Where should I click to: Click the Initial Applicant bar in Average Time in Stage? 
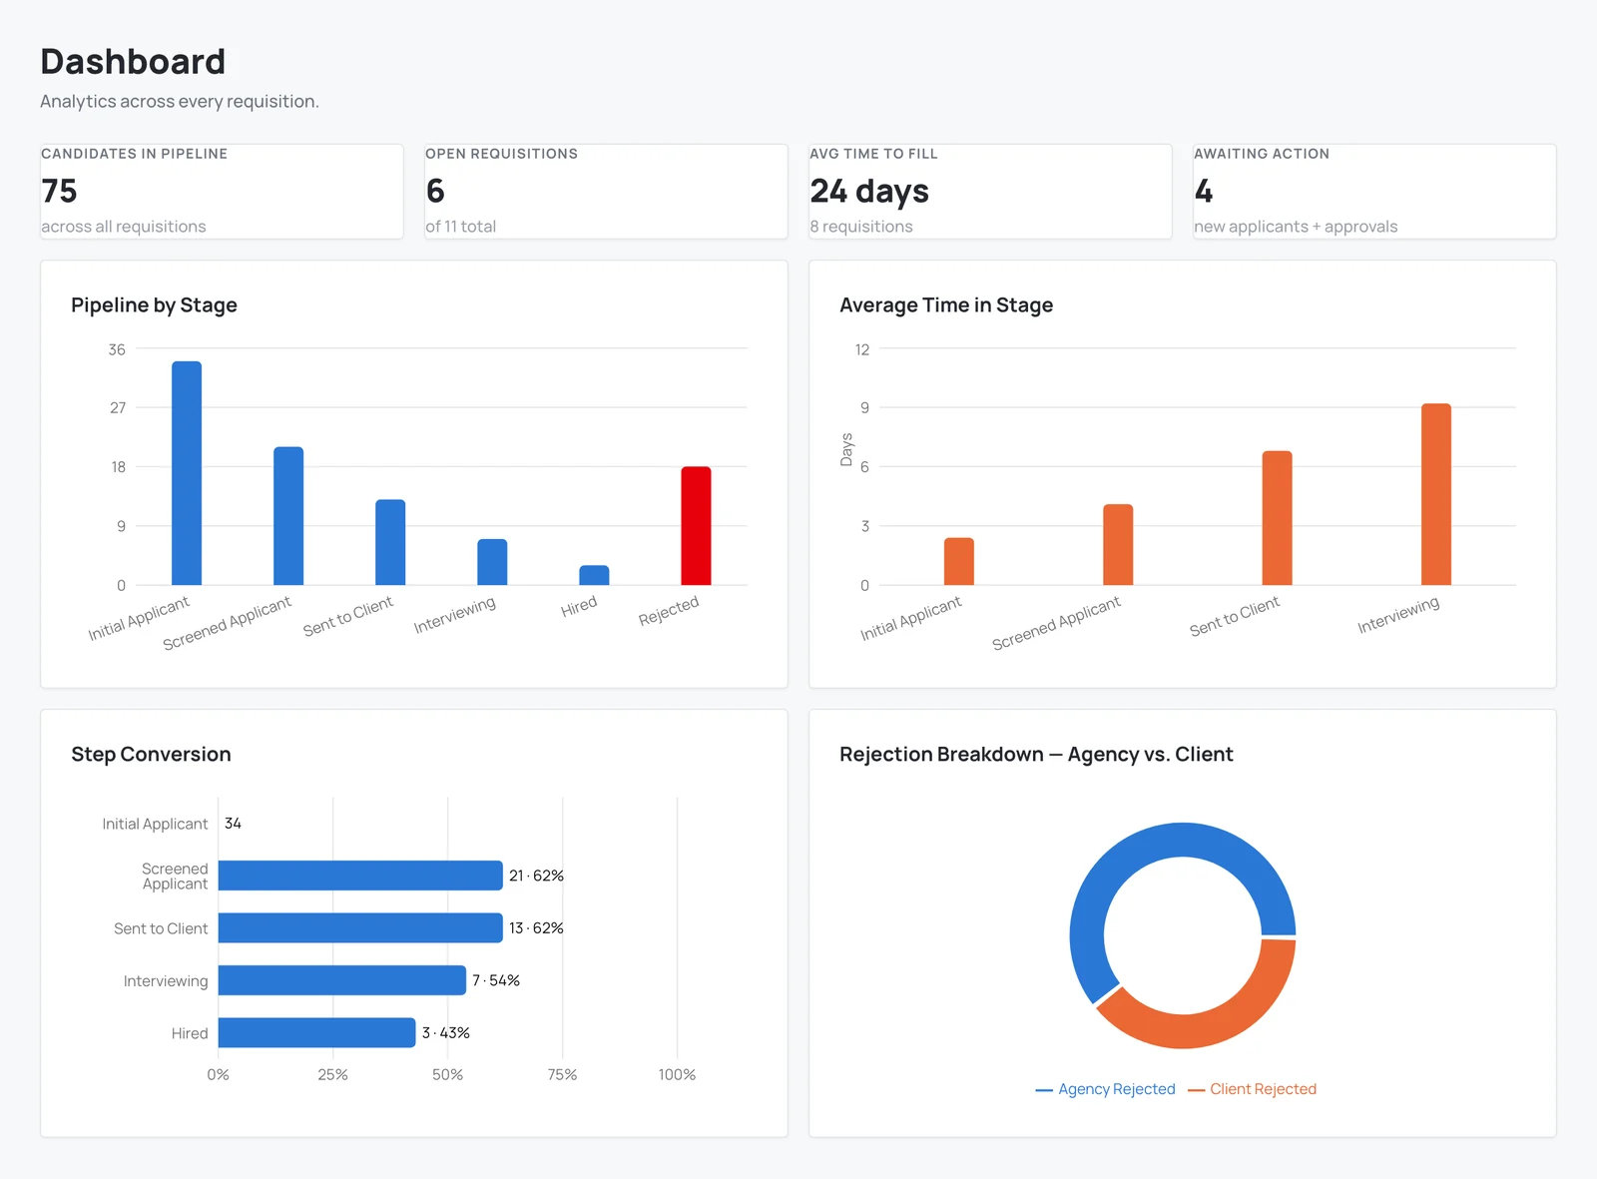point(959,561)
